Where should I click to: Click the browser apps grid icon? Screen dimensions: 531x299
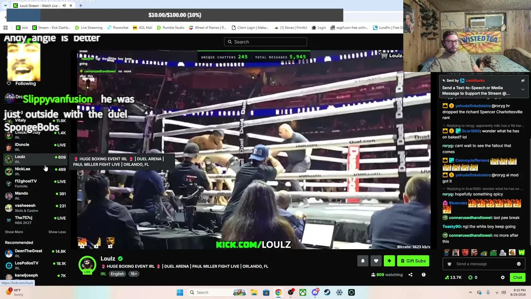pos(5,28)
